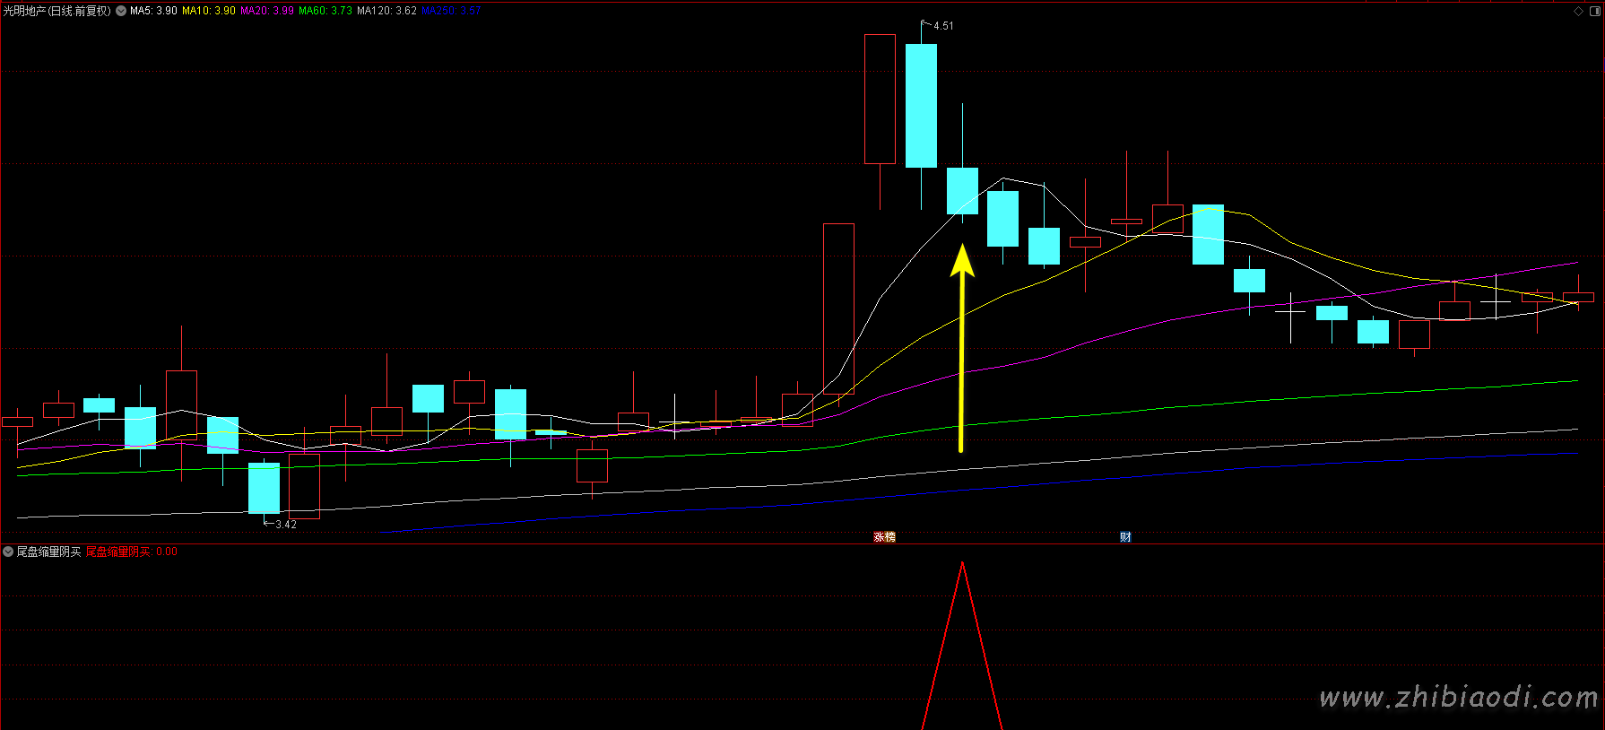Click the red 尾盘缩量阴买: 0.00 value
Image resolution: width=1605 pixels, height=730 pixels.
[131, 552]
